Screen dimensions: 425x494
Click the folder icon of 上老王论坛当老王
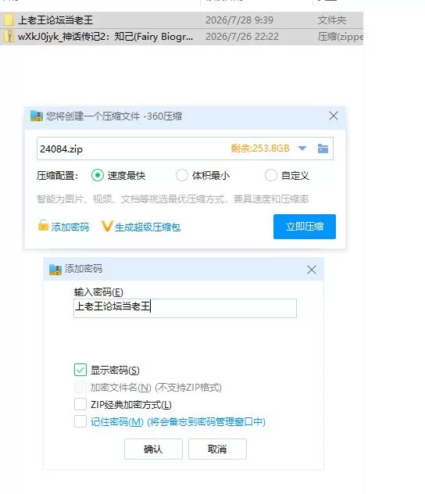tap(9, 20)
